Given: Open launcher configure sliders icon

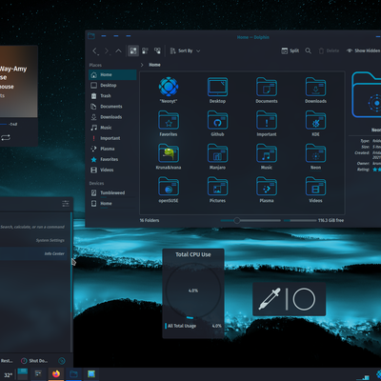Looking at the screenshot, I should 66,204.
